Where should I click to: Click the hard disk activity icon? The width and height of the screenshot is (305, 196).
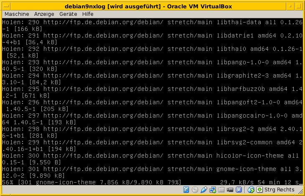point(186,190)
